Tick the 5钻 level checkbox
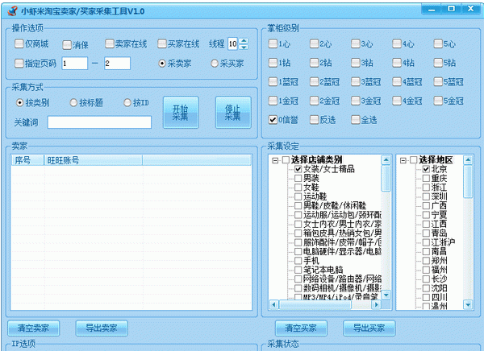The image size is (484, 351). (439, 62)
